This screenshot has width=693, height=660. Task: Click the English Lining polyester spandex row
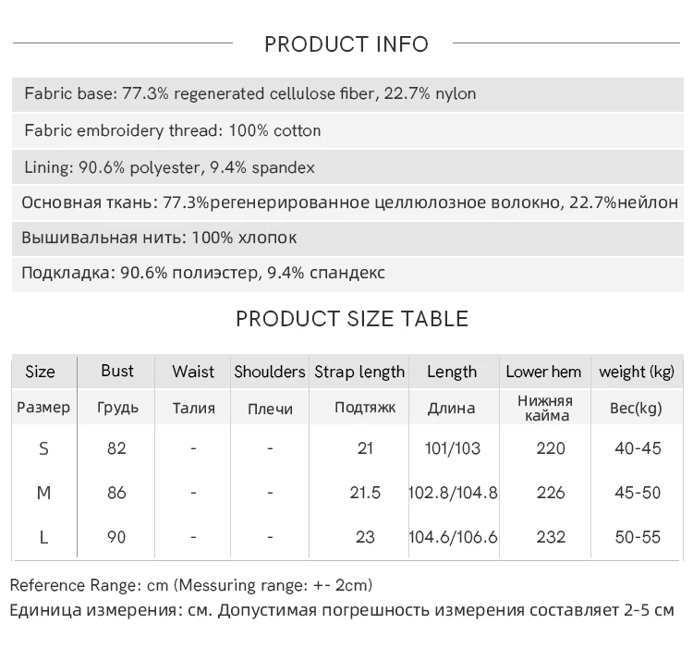(170, 167)
